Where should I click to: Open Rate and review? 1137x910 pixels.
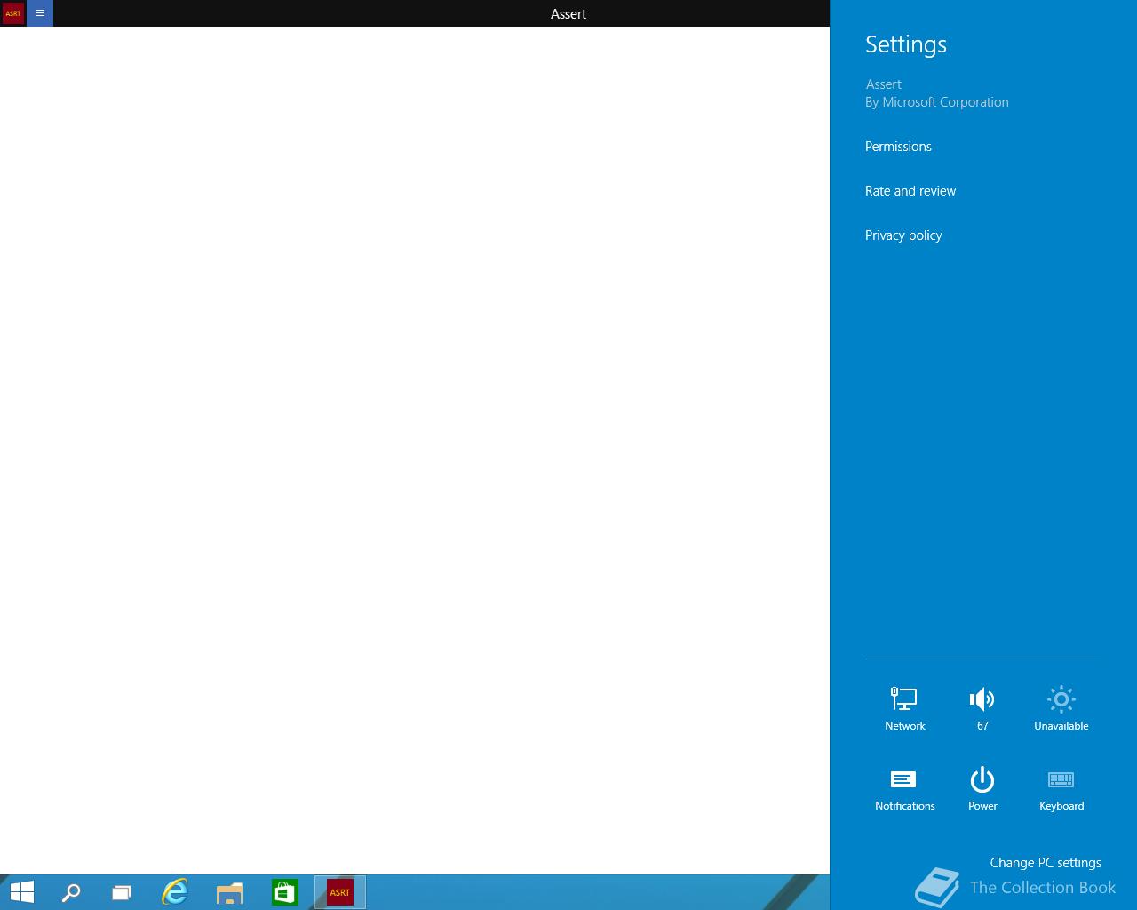[910, 191]
